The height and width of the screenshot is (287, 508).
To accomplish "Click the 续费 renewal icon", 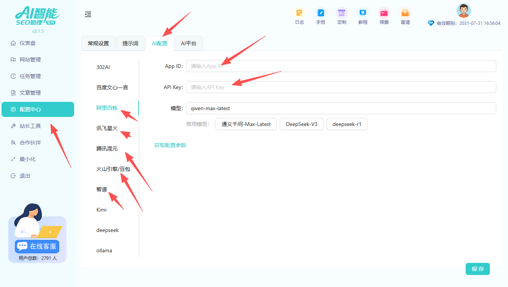I will [384, 13].
